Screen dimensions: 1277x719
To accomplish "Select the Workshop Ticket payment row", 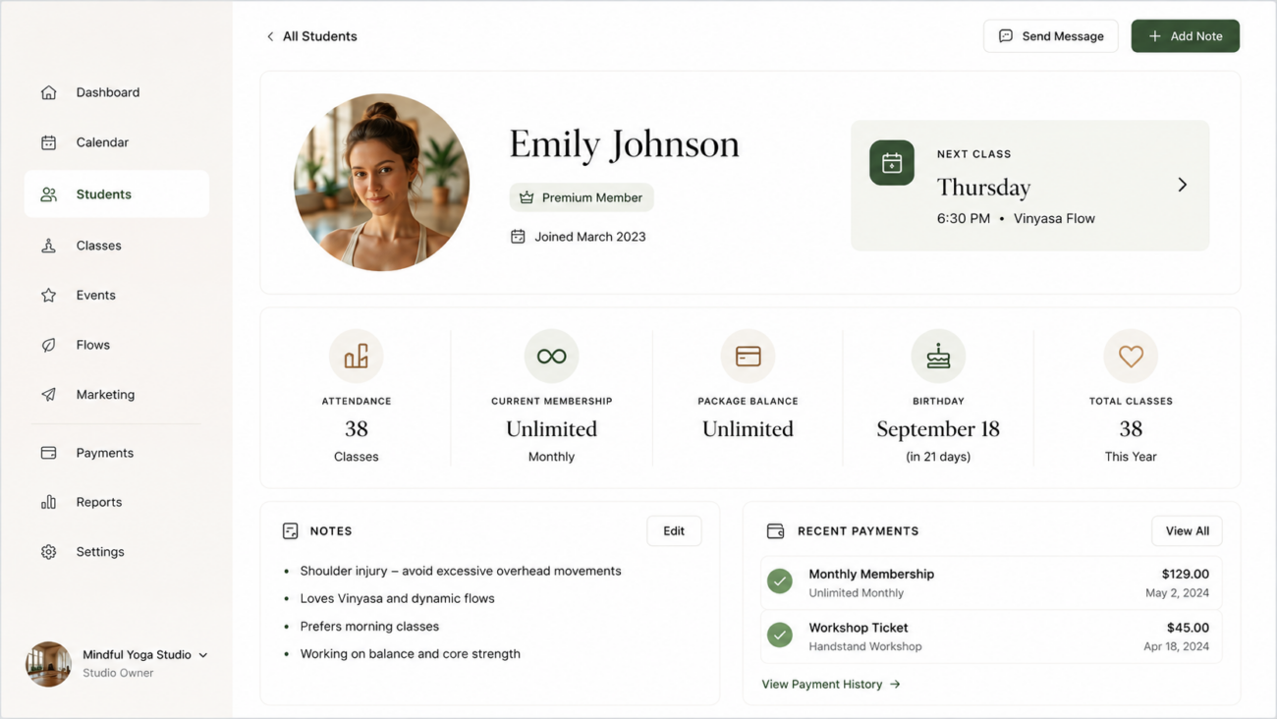I will click(991, 636).
